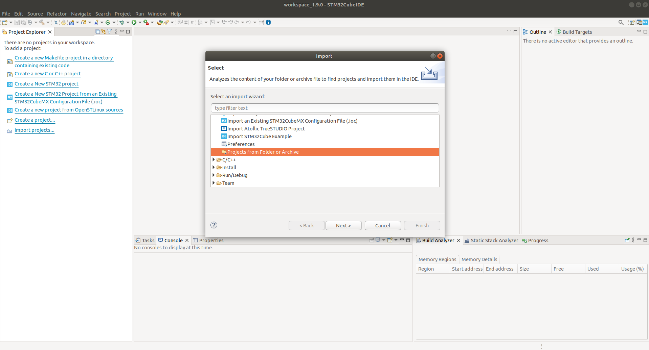Click Create a new project from OpenSTLinux sources
Image resolution: width=649 pixels, height=350 pixels.
[x=69, y=110]
